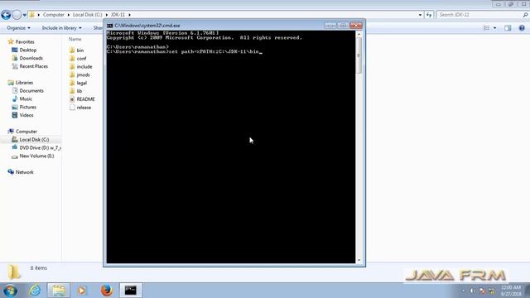Click JDK-11 in the address breadcrumb
Screen dimensions: 530x298
118,15
